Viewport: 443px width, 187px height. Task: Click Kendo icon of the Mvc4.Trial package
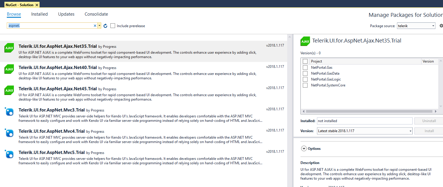pos(9,133)
